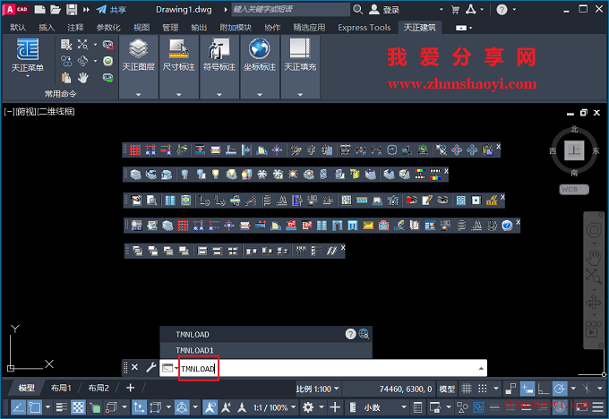Click the status bar gear workspace icon
609x419 pixels.
(x=307, y=407)
